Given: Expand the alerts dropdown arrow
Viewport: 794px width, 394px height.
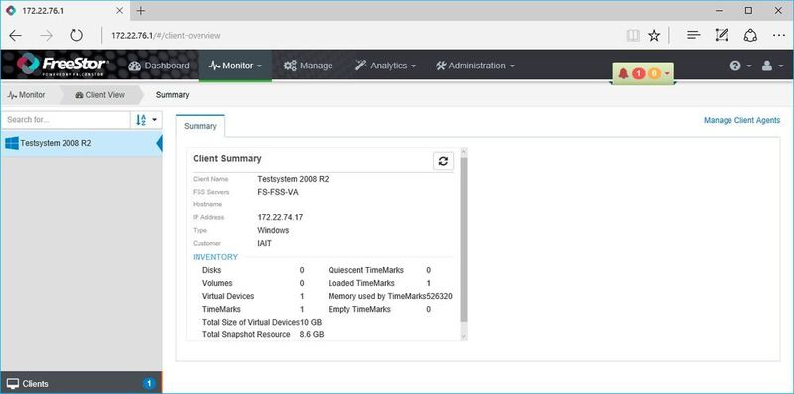Looking at the screenshot, I should [667, 75].
